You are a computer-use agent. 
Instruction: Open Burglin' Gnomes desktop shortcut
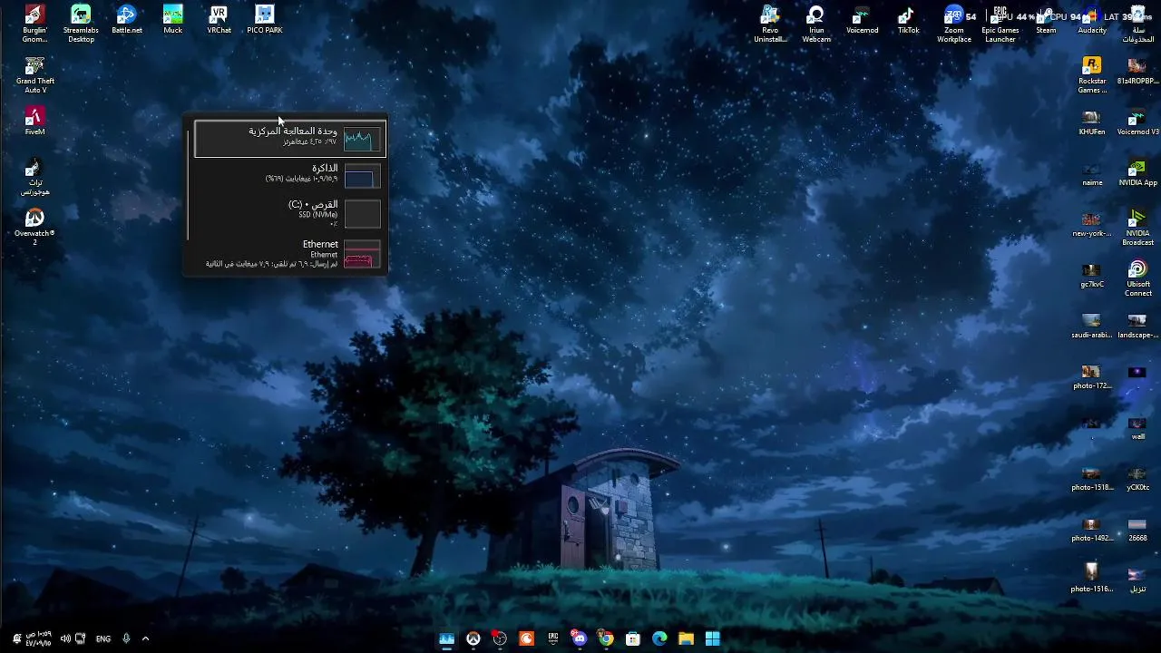click(34, 23)
